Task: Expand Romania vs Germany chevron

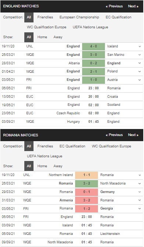Action: [140, 192]
